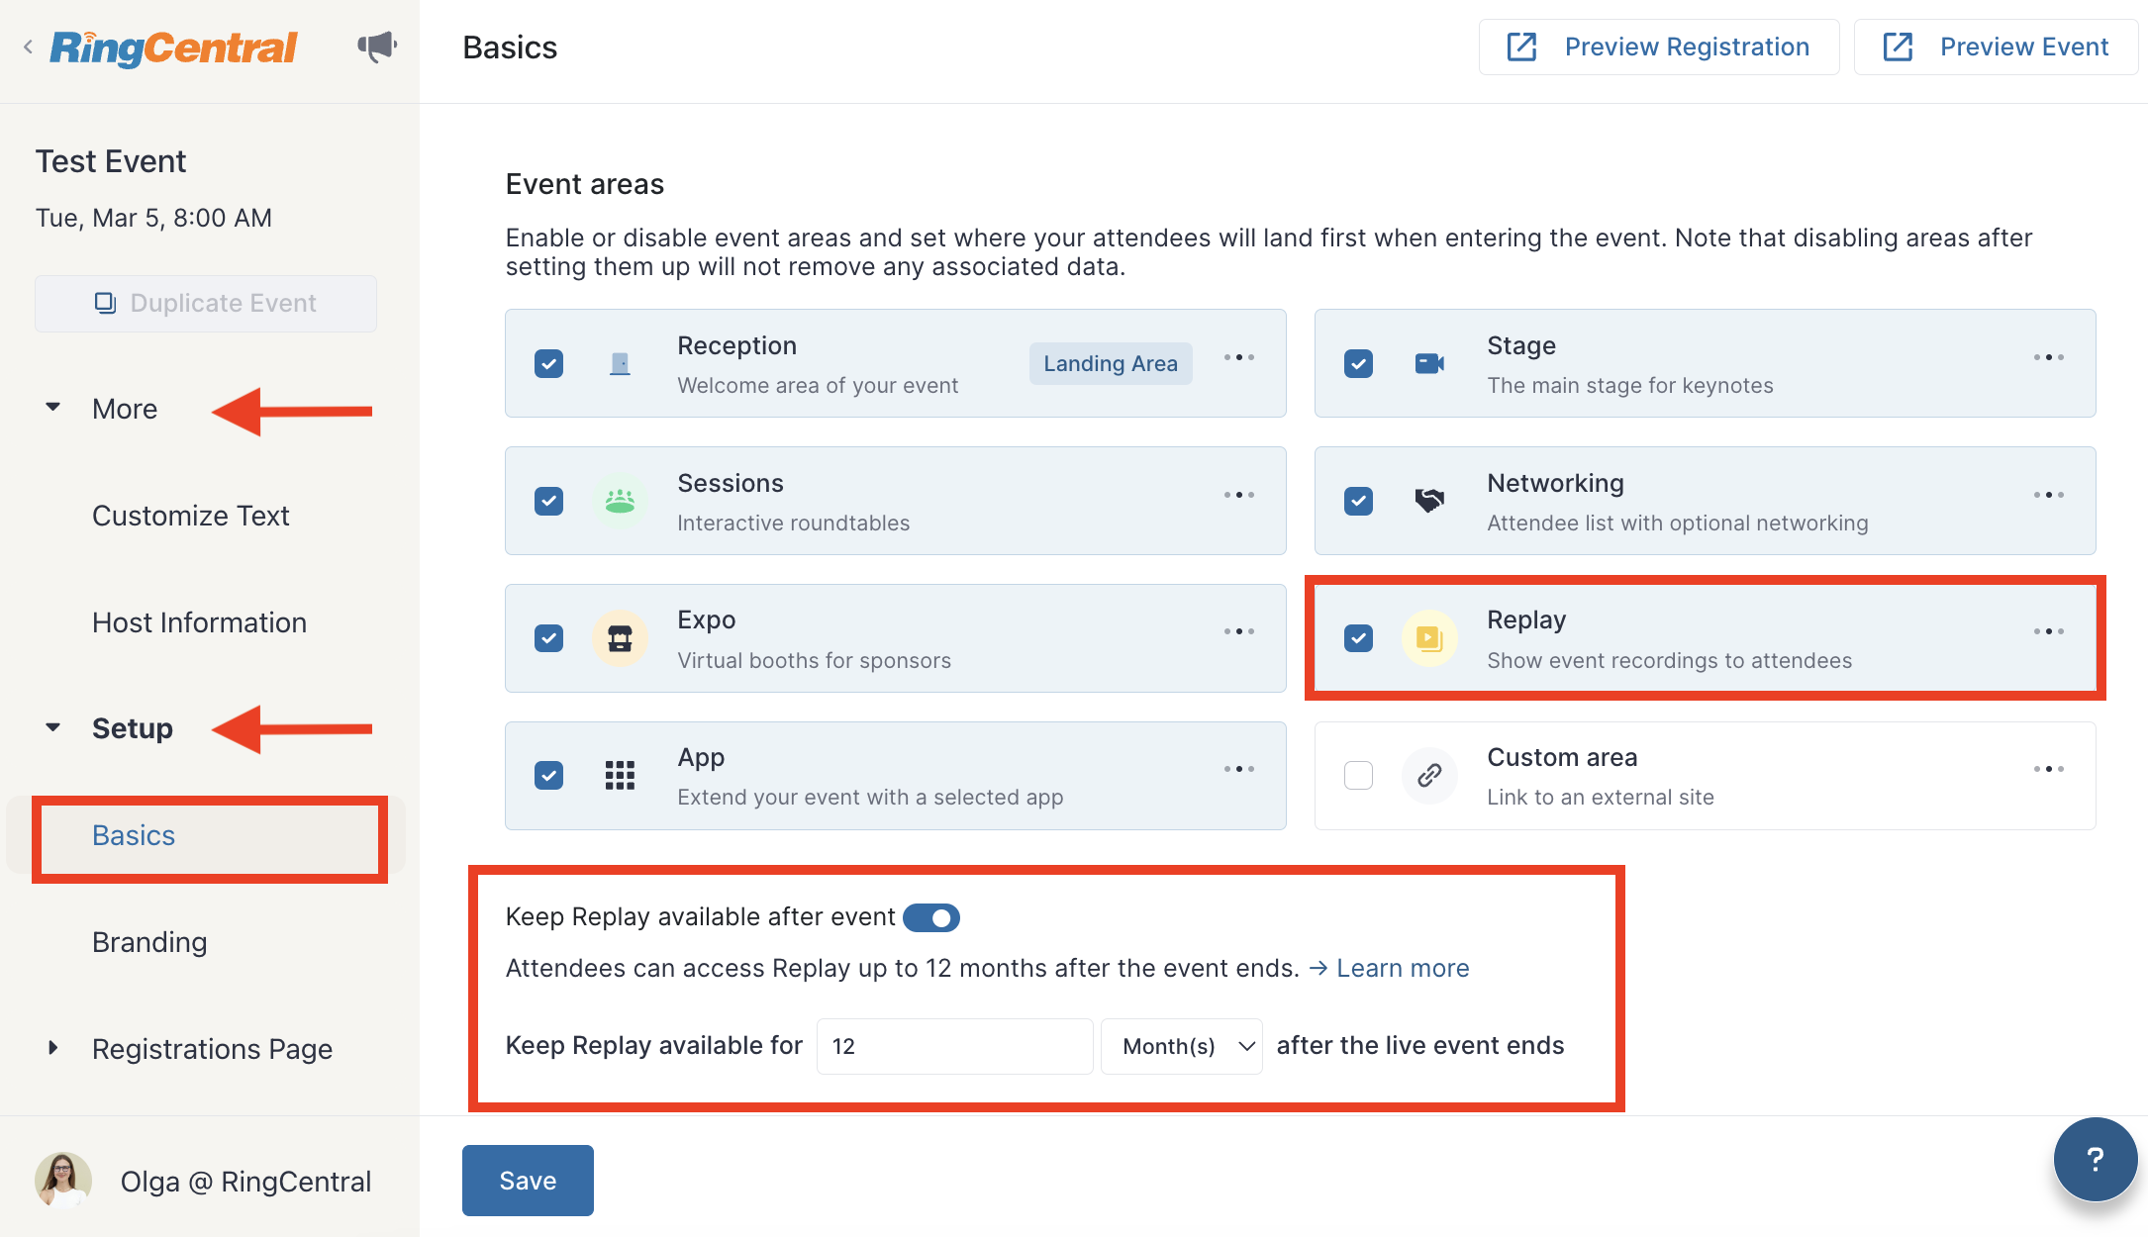Viewport: 2148px width, 1237px height.
Task: Go to Customize Text page
Action: tap(190, 516)
